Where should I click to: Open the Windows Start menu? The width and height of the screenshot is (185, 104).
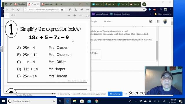[x=3, y=101]
